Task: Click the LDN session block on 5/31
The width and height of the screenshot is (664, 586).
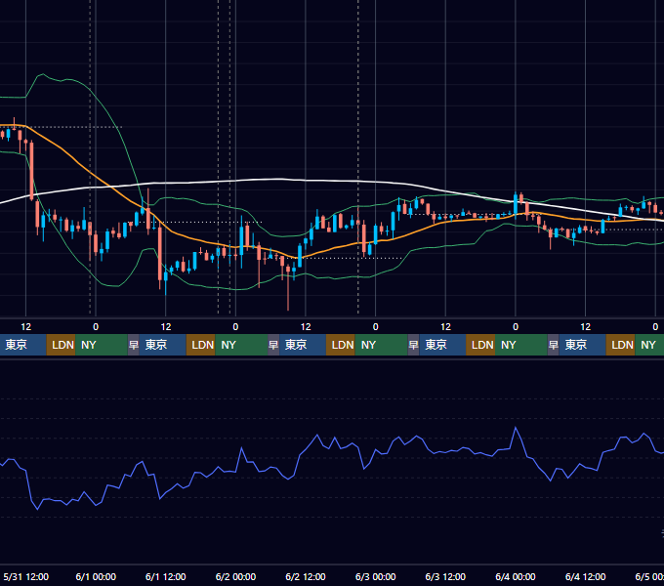Action: tap(61, 345)
